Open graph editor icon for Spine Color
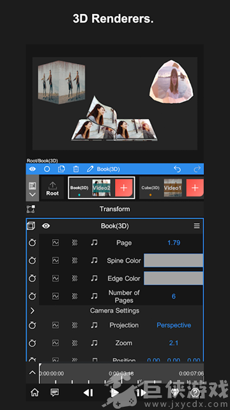The height and width of the screenshot is (410, 230). pyautogui.click(x=56, y=261)
